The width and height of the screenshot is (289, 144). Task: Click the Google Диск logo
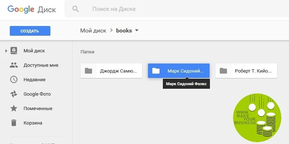[32, 9]
